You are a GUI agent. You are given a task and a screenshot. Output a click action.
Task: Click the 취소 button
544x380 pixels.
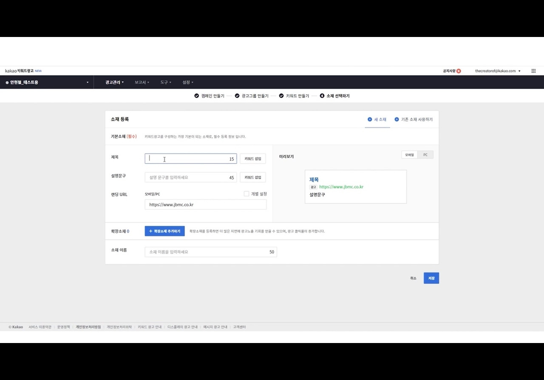click(413, 278)
